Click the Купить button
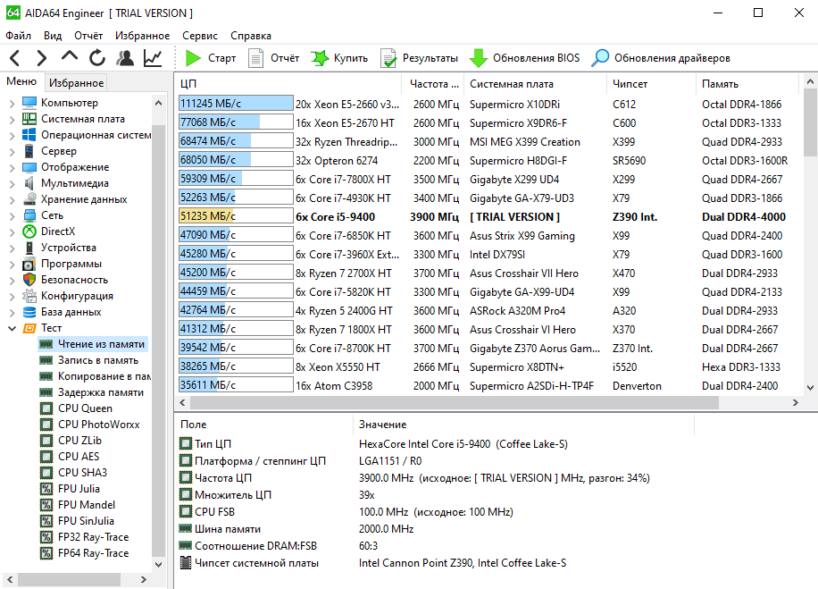 click(339, 58)
